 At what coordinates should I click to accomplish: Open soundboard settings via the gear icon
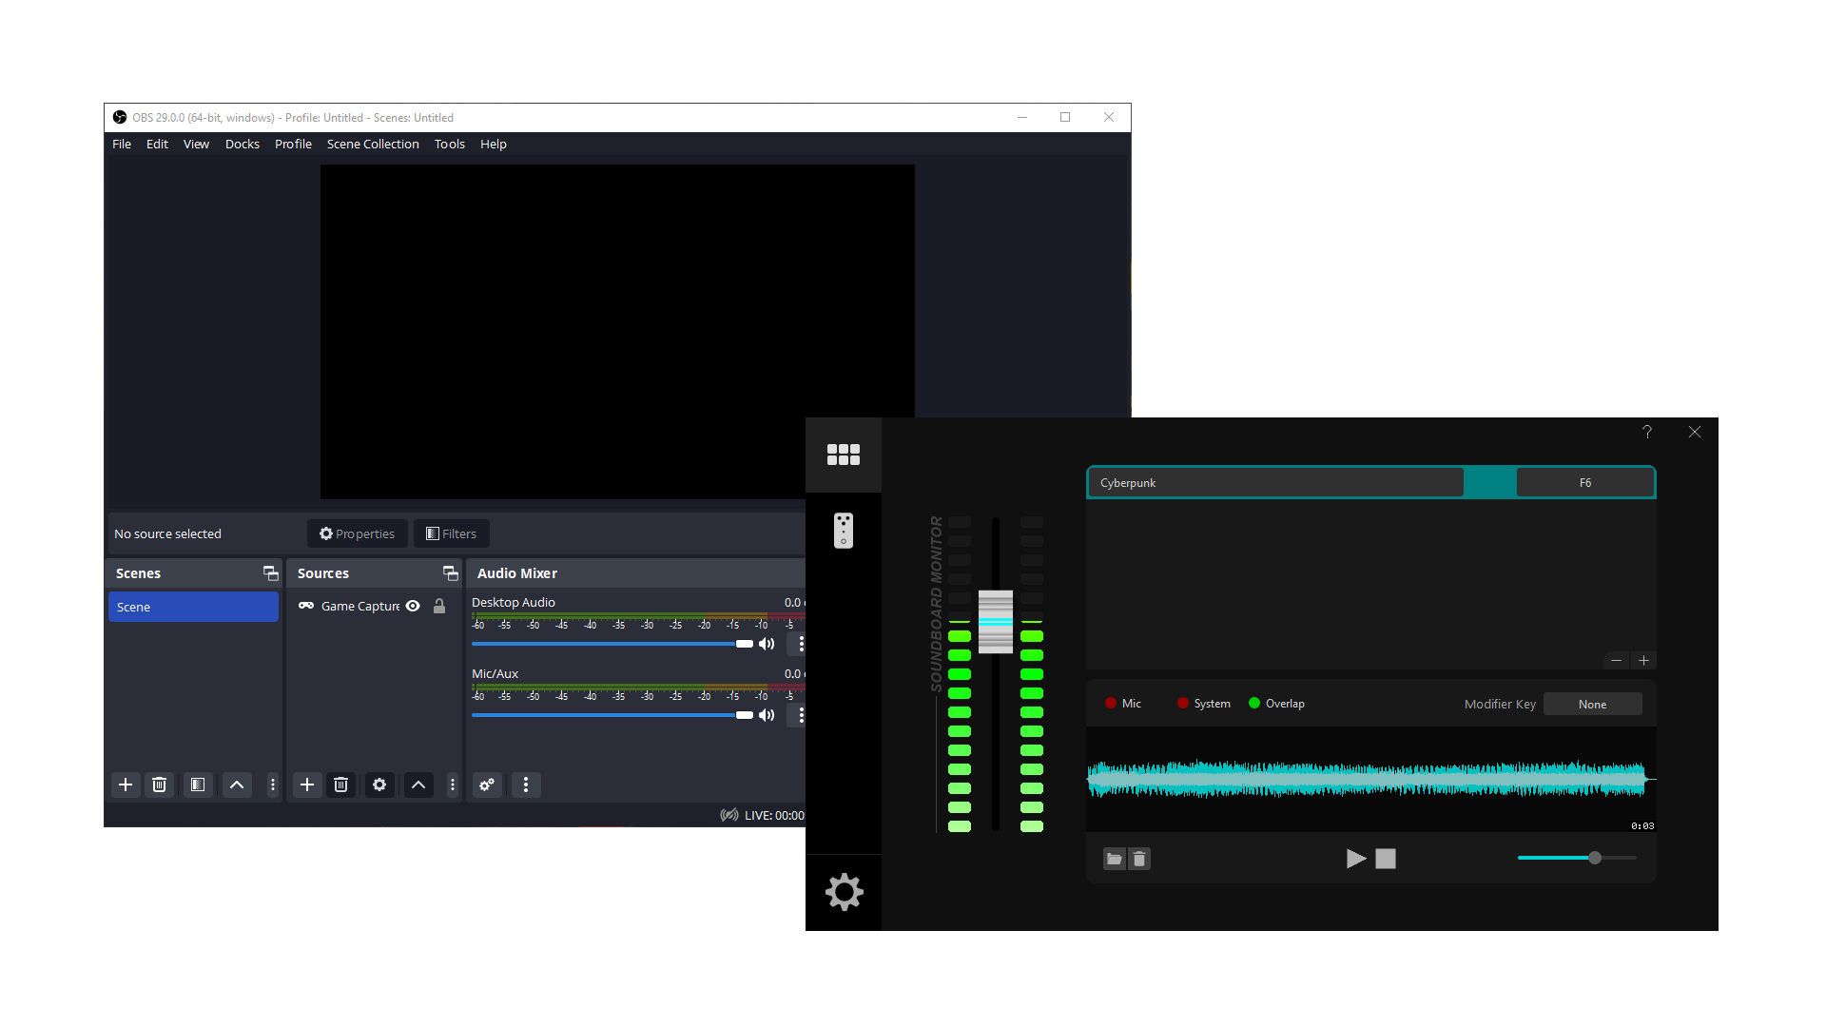click(843, 891)
